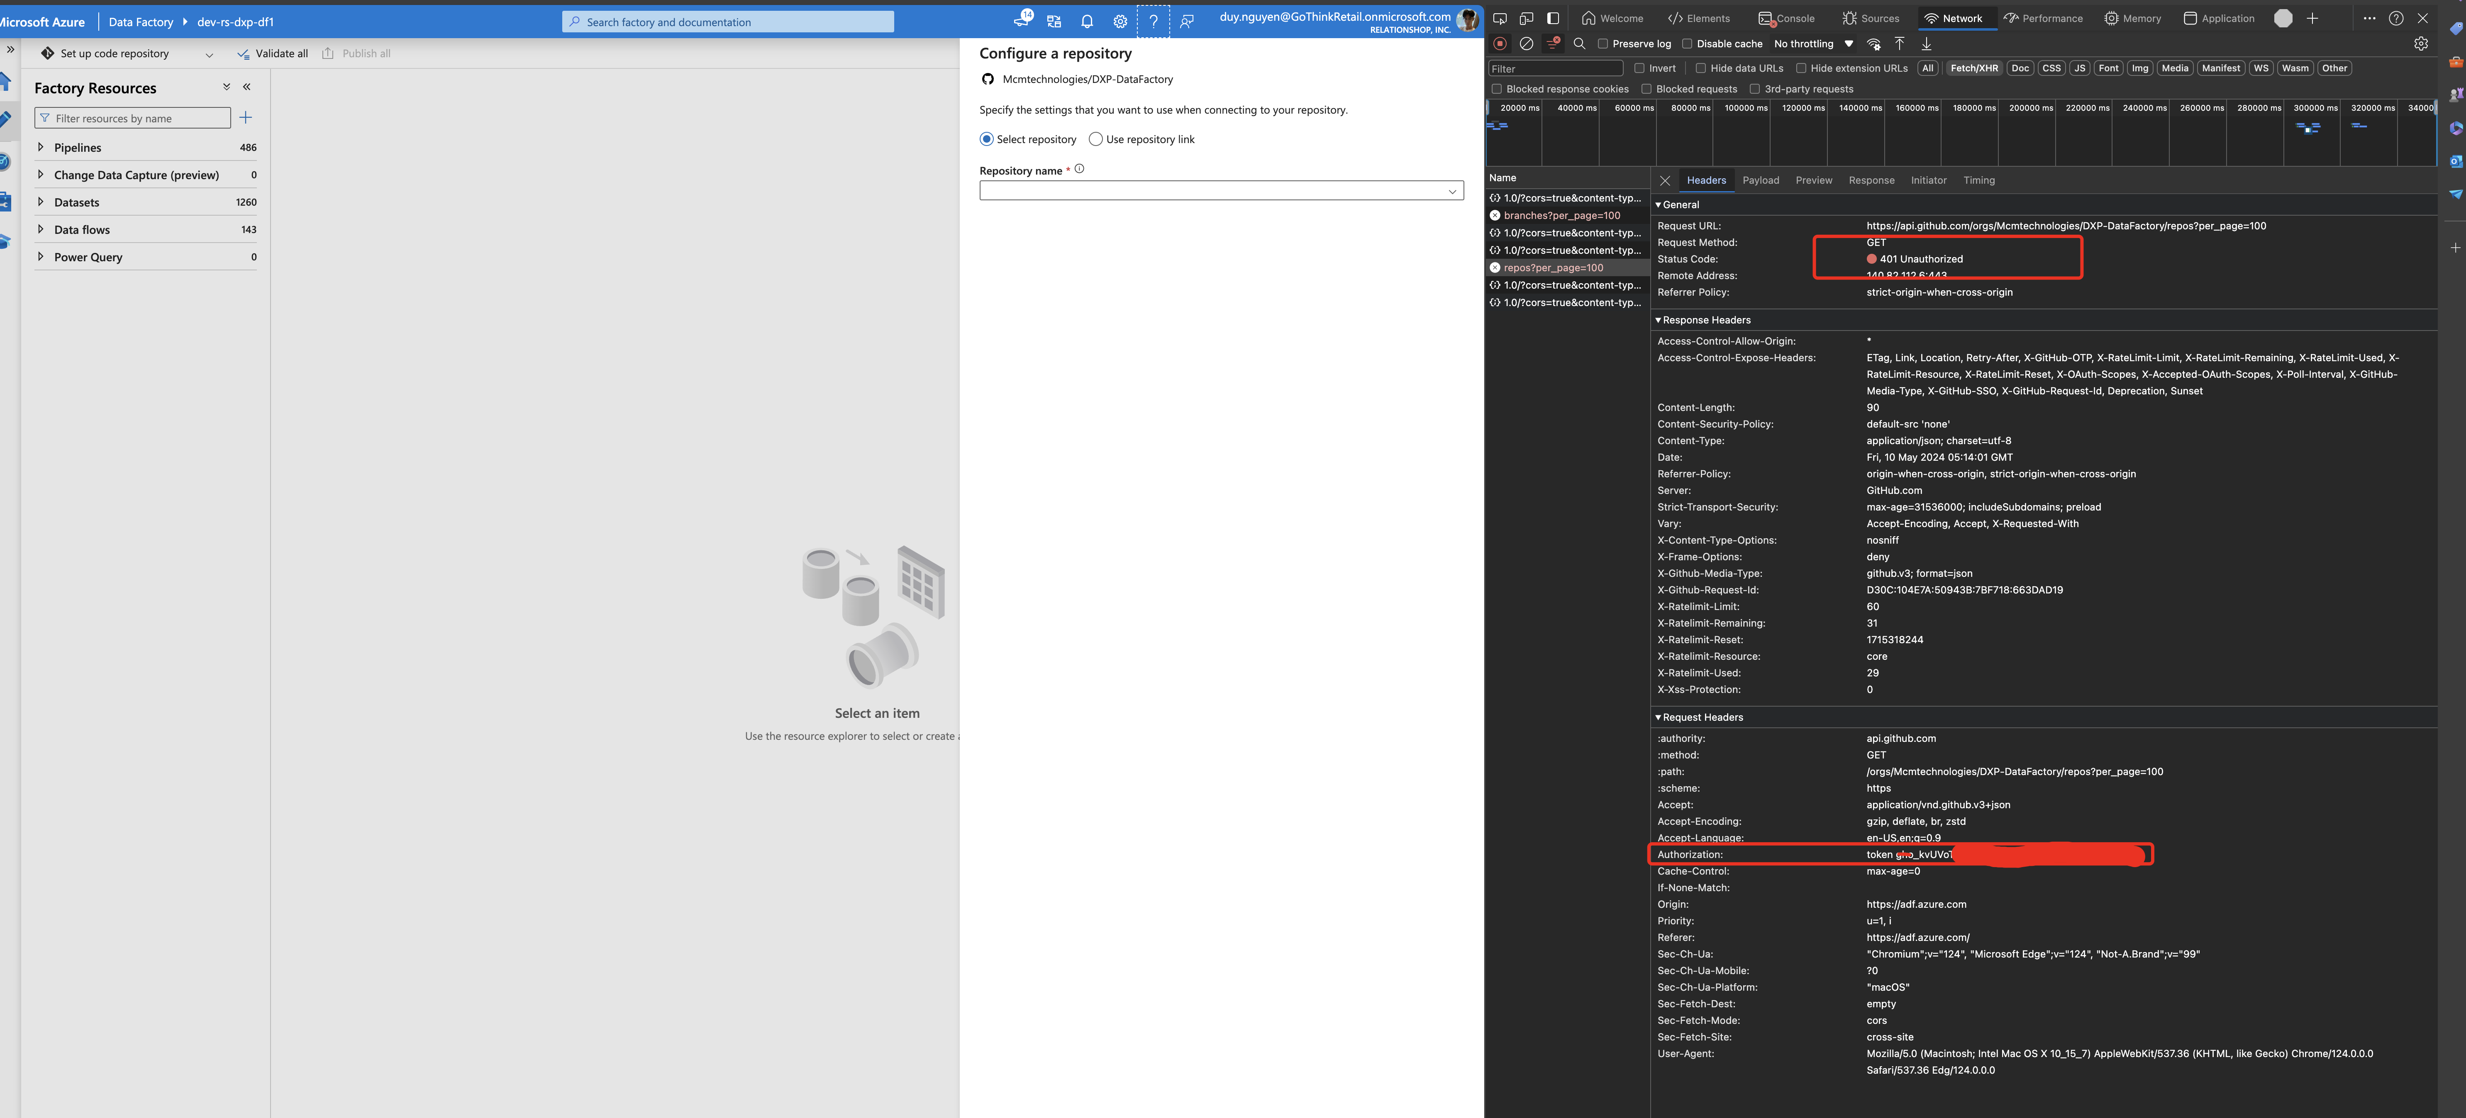Tick Blocked response cookies checkbox
The height and width of the screenshot is (1118, 2466).
pyautogui.click(x=1497, y=89)
